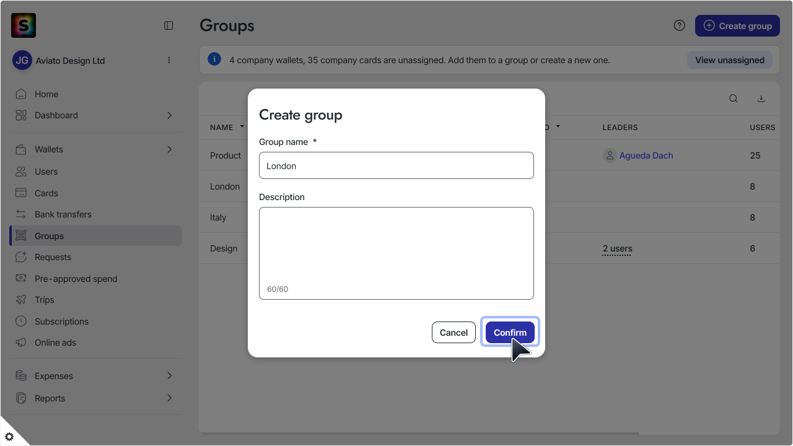Image resolution: width=793 pixels, height=446 pixels.
Task: Open the Requests page
Action: pos(96,257)
